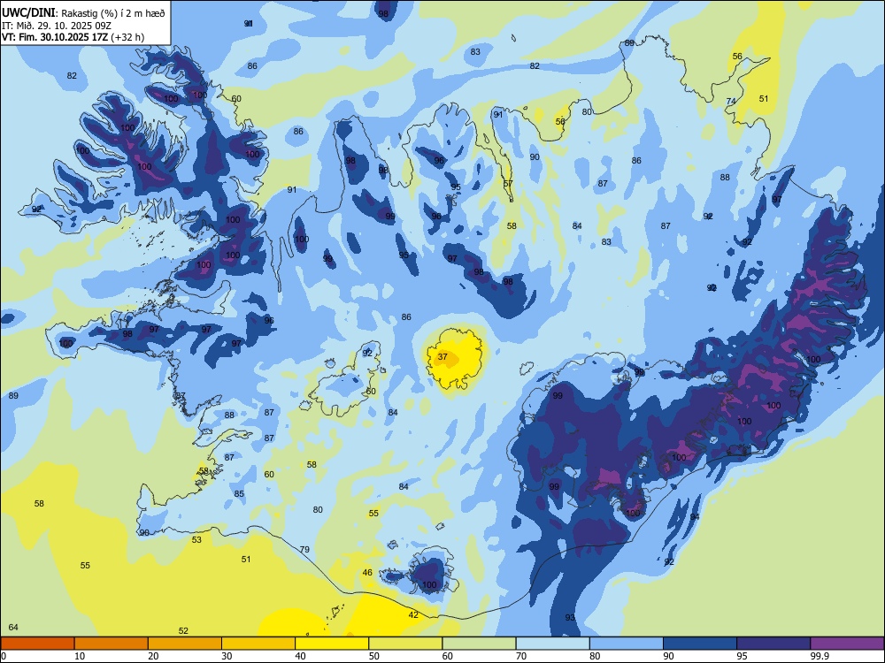The width and height of the screenshot is (885, 663).
Task: Click the 50–60 pale yellow legend swatch
Action: pos(405,644)
